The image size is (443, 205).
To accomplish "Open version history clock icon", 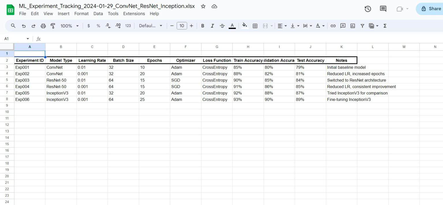I will (x=367, y=9).
